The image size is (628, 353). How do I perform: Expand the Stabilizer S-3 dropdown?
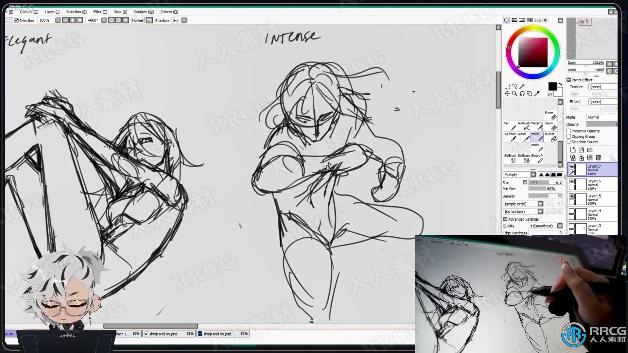coord(184,20)
